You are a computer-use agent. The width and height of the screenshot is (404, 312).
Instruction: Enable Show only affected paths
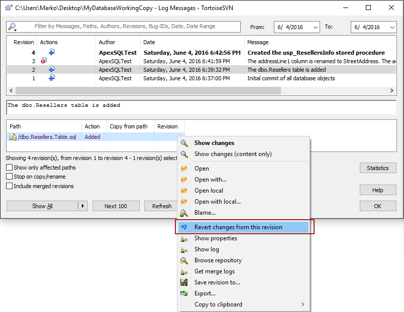[9, 168]
